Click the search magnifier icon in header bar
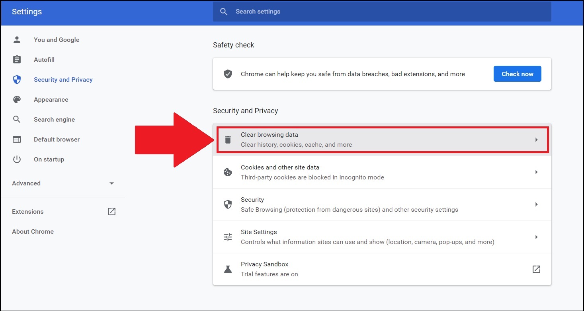Viewport: 584px width, 311px height. click(224, 12)
